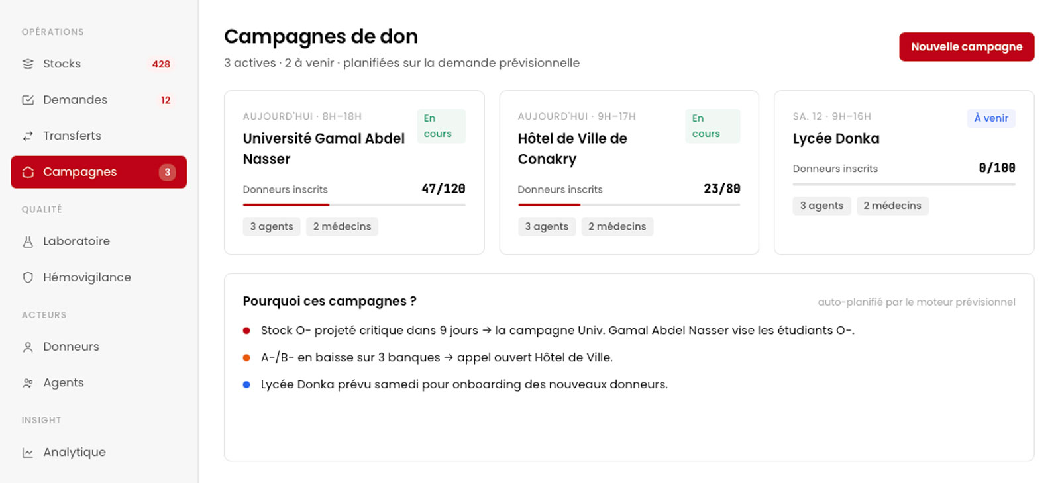Screen dimensions: 1060x483
Task: Open the Hôtel de Ville de Conakry card
Action: pos(629,173)
